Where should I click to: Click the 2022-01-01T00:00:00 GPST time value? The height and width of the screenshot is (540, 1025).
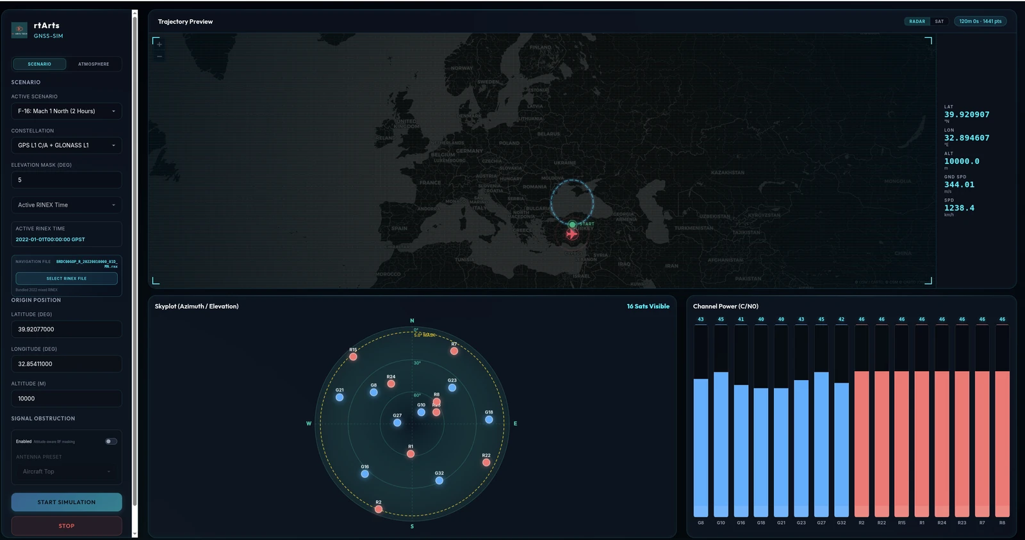[x=50, y=239]
